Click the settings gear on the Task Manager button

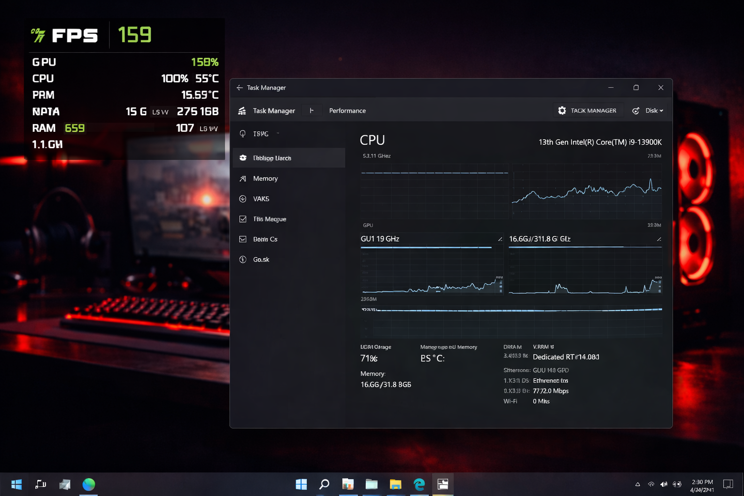(562, 110)
